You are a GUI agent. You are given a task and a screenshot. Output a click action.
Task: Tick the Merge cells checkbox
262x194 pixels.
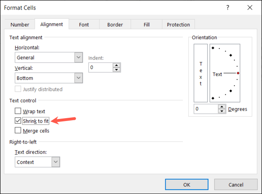tap(18, 130)
